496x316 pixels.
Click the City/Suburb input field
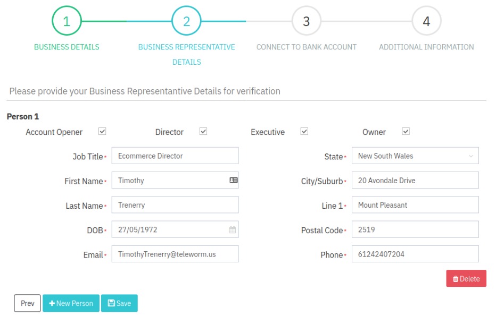(415, 180)
